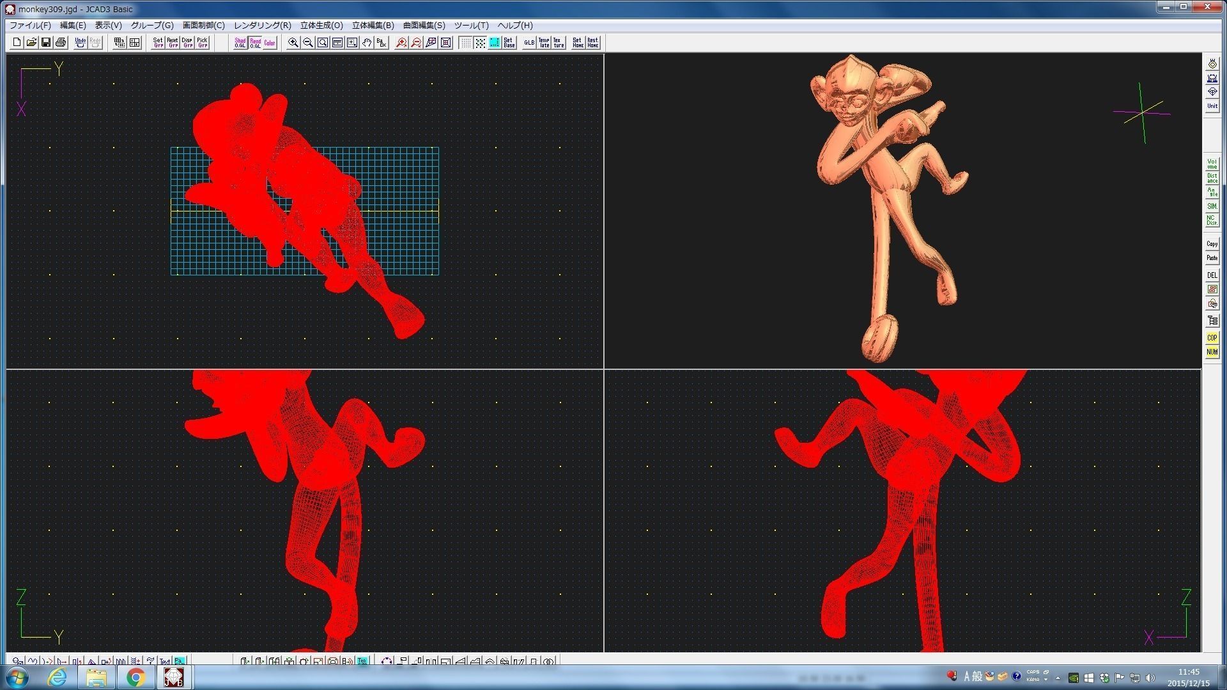1227x690 pixels.
Task: Click the Unit button in right sidebar
Action: pos(1212,106)
